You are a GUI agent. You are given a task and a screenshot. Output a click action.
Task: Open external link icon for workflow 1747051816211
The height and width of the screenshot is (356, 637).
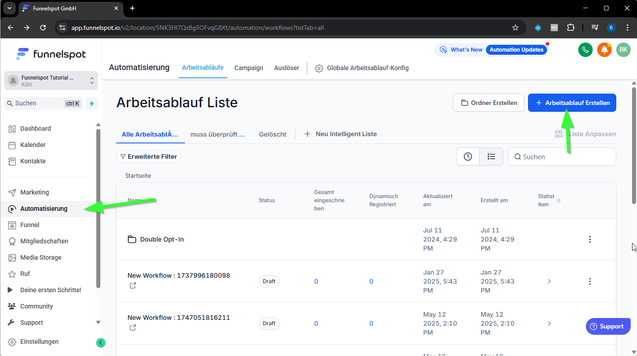133,328
